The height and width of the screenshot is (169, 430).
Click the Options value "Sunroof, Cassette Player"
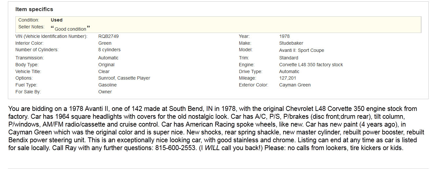pos(124,78)
